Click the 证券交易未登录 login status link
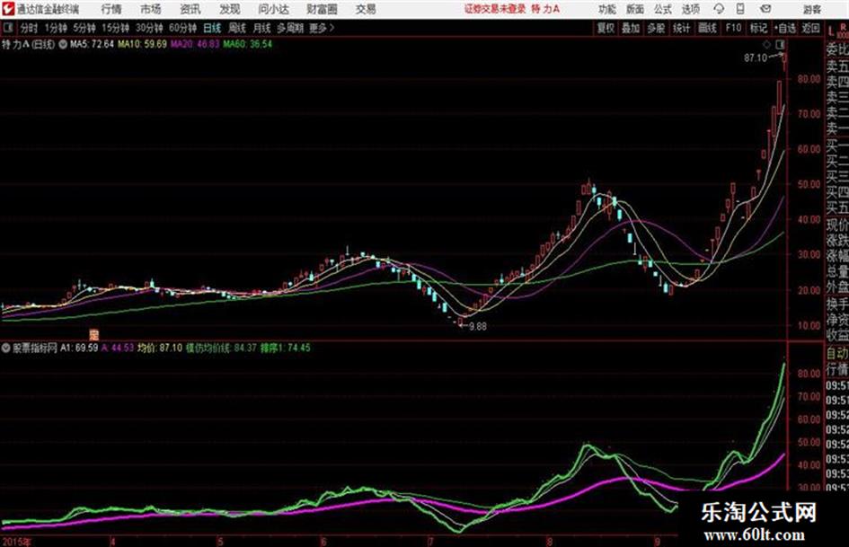This screenshot has width=849, height=547. click(x=495, y=9)
